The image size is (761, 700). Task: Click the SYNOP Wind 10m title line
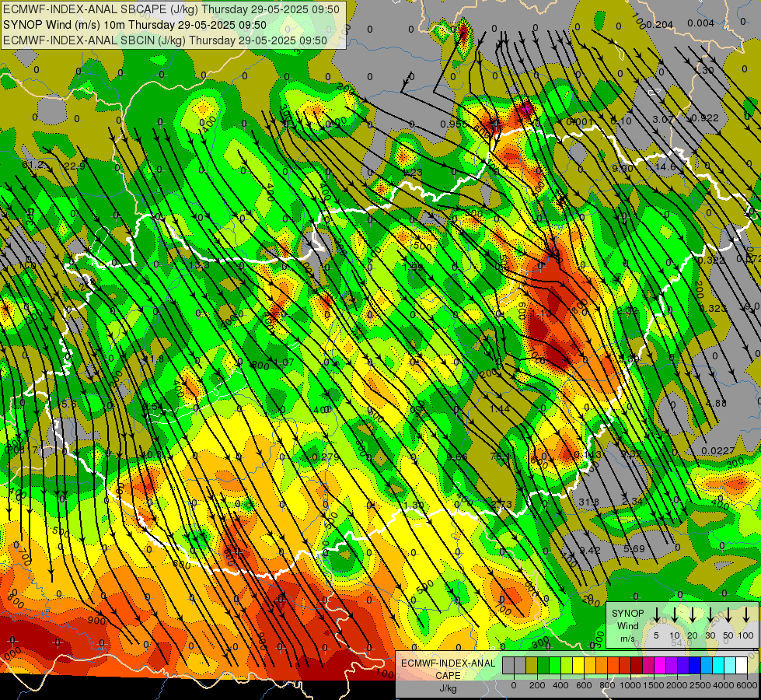point(134,25)
